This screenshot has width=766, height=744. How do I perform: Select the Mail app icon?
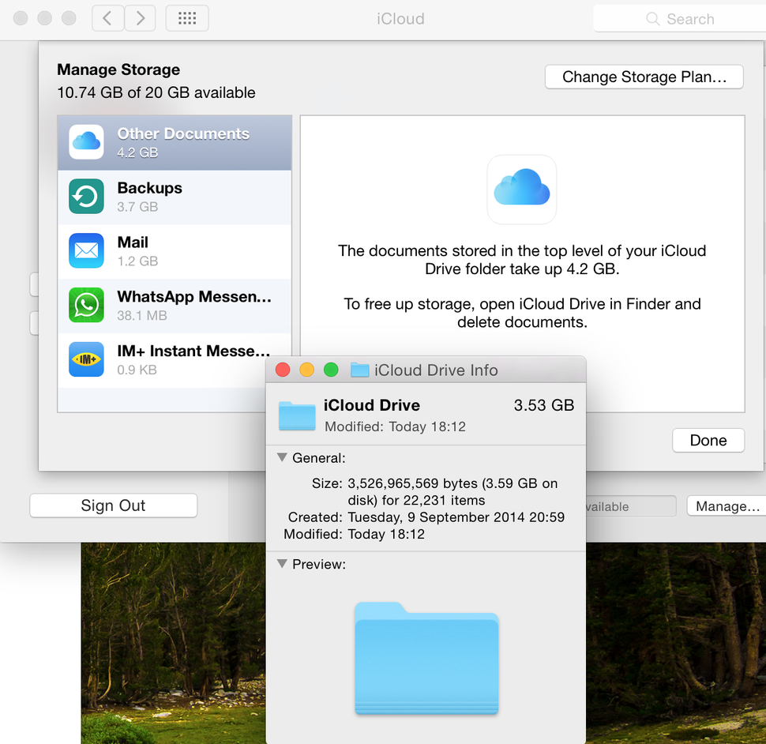pyautogui.click(x=86, y=250)
